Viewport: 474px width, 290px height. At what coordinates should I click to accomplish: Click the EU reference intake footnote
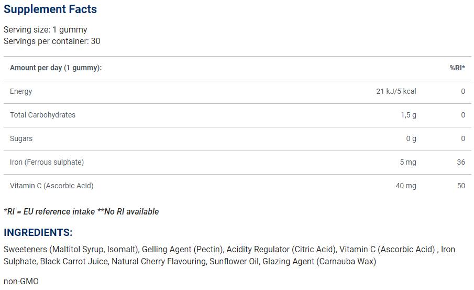click(x=81, y=212)
